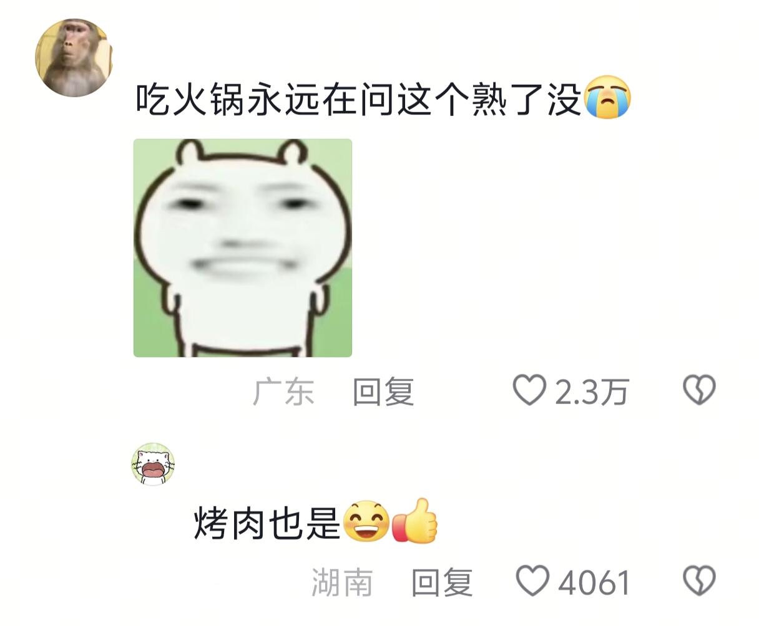Open the green bear sticker image
The width and height of the screenshot is (759, 626).
coord(243,248)
